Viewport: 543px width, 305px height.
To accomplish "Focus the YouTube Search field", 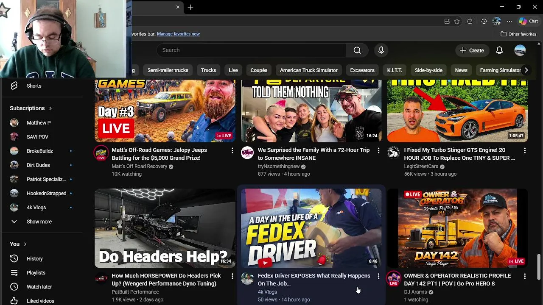I will point(252,50).
